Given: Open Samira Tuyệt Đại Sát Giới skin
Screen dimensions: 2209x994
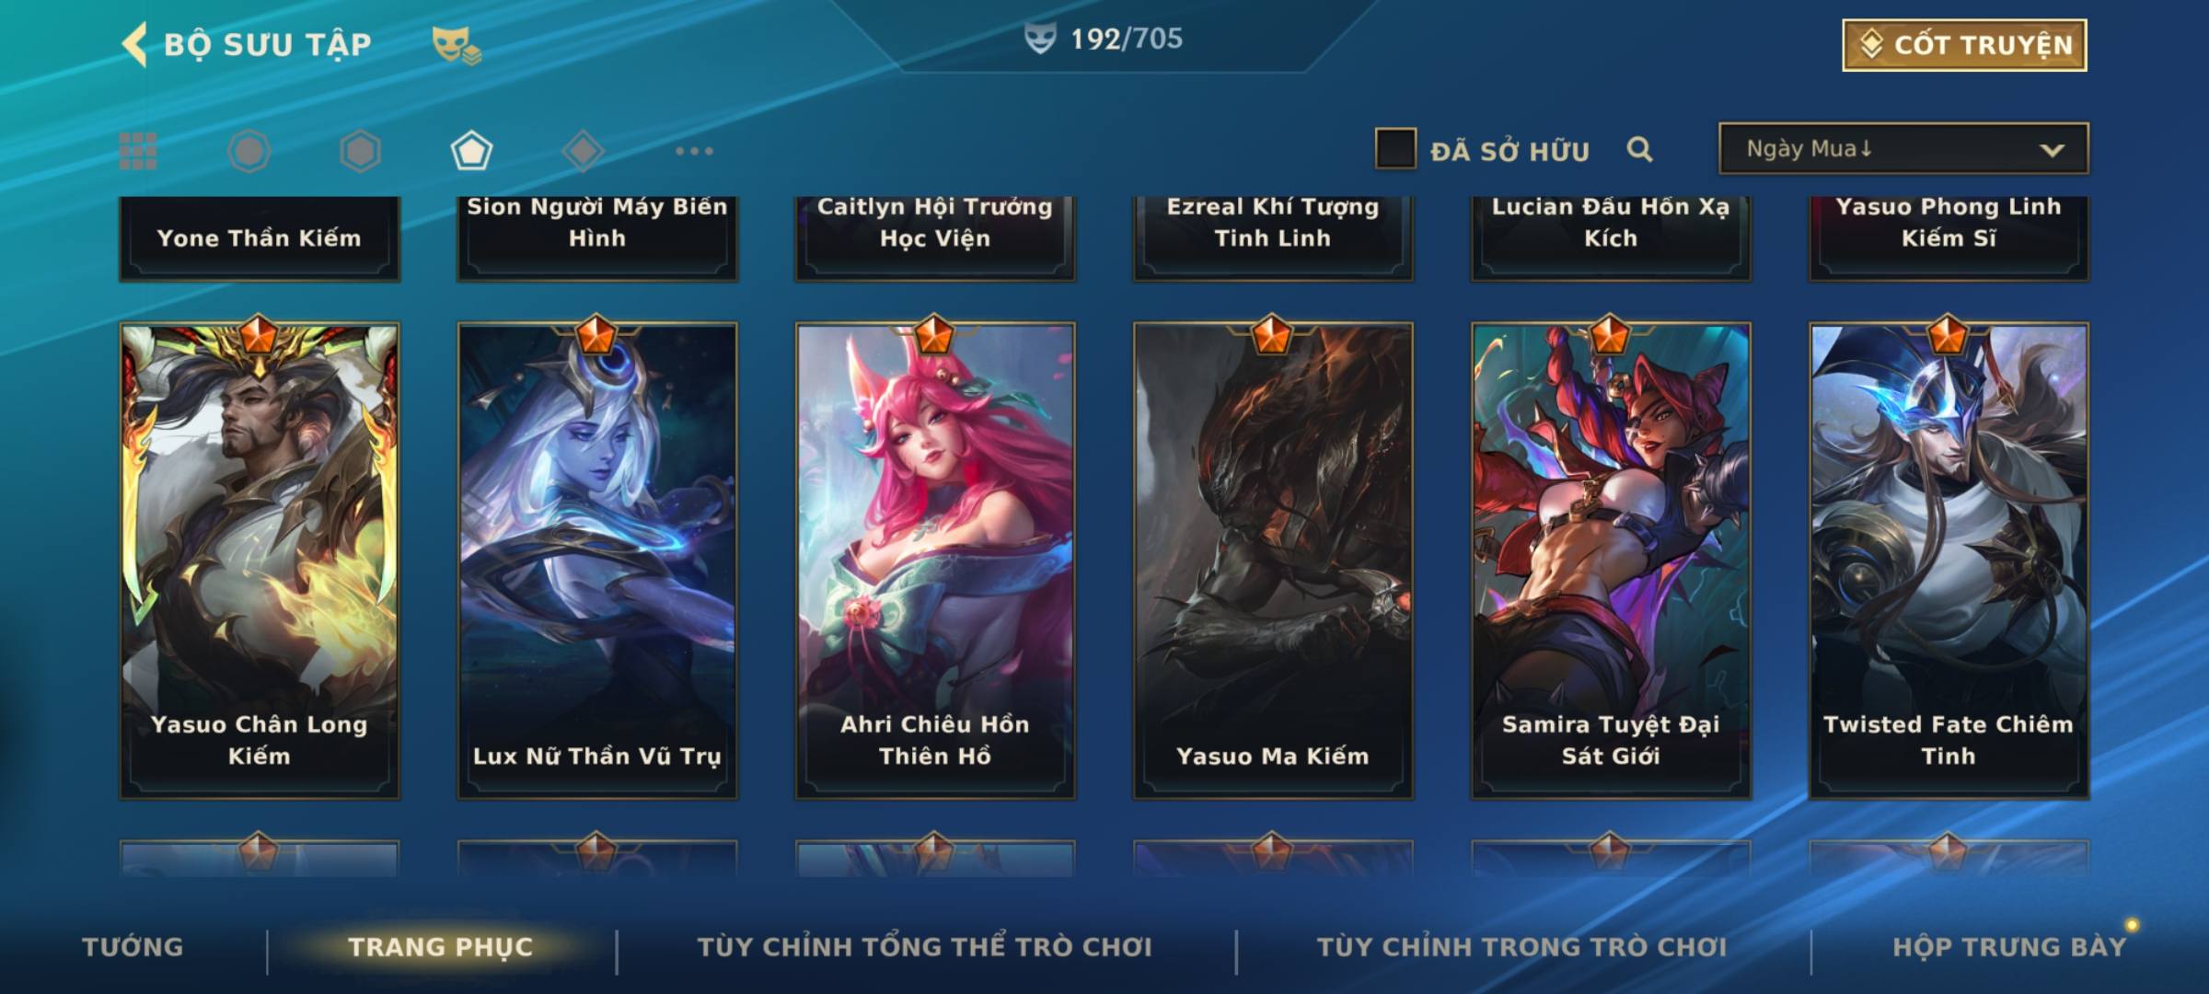Looking at the screenshot, I should [x=1611, y=561].
